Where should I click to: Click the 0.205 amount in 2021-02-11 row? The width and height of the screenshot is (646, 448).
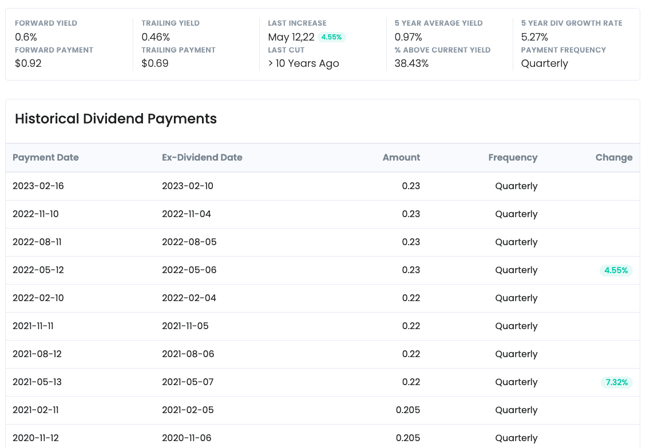(407, 410)
